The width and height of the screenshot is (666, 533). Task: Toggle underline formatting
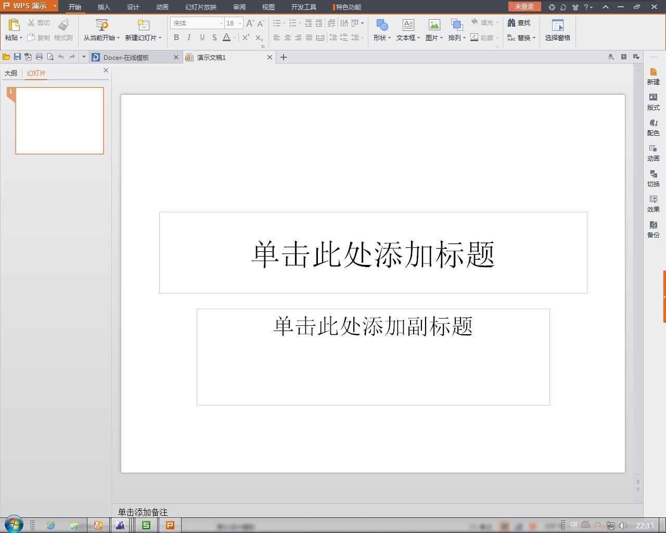coord(202,37)
